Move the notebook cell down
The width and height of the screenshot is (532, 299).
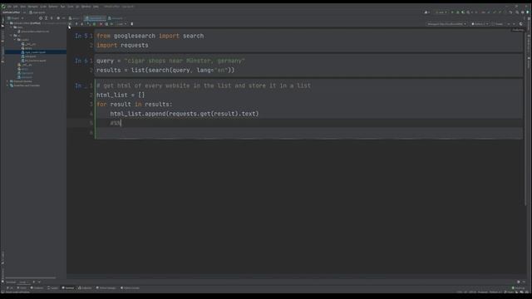[81, 24]
